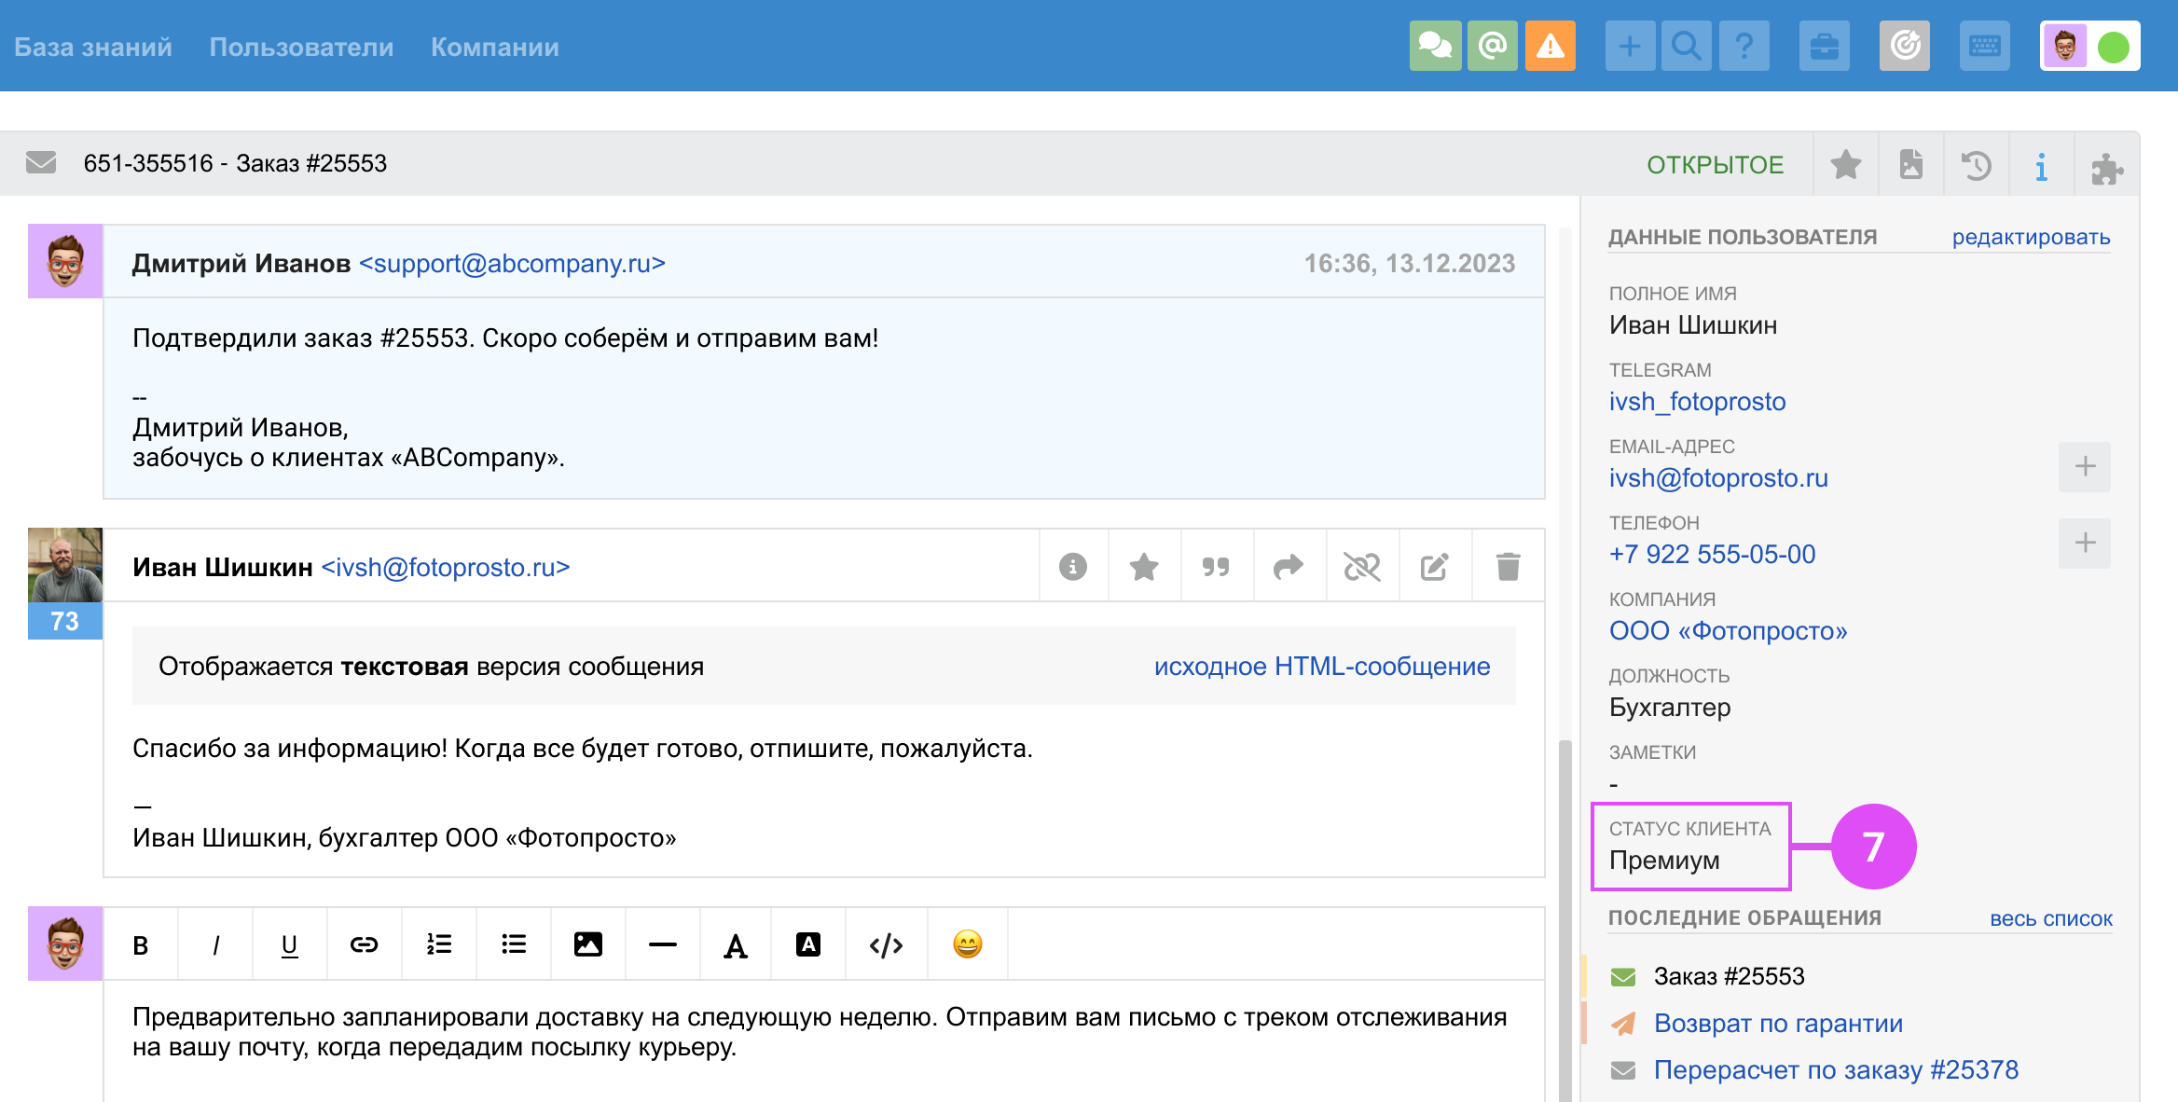Toggle the green online status indicator
The image size is (2178, 1102).
[x=2113, y=46]
